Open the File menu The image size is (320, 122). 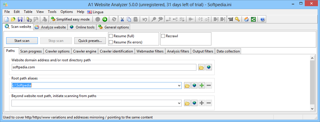[7, 12]
